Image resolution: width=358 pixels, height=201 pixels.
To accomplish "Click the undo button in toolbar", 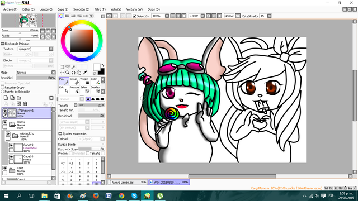I will 109,16.
